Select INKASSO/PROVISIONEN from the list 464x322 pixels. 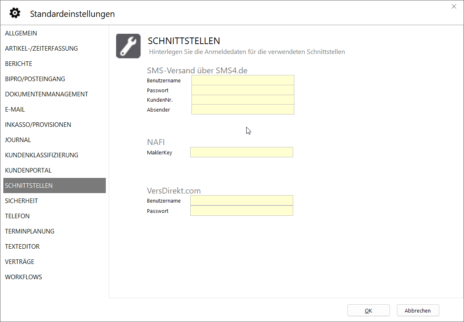click(38, 125)
